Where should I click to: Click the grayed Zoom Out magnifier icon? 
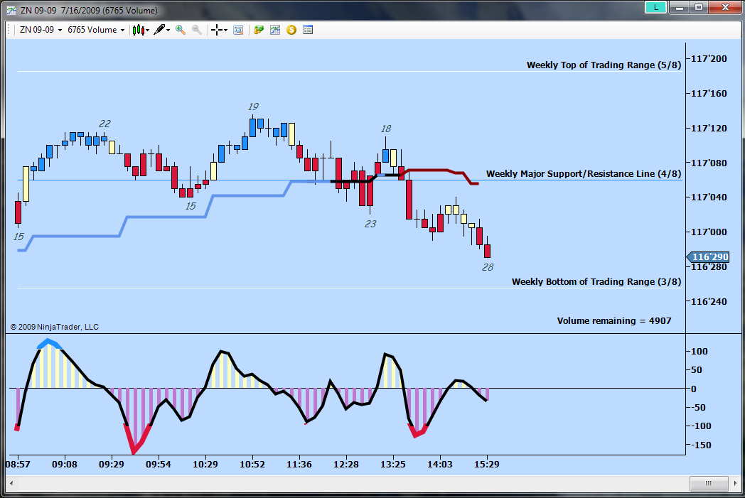tap(197, 30)
